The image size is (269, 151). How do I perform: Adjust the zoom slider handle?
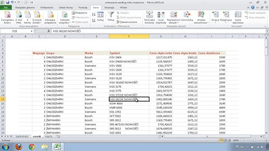254,141
